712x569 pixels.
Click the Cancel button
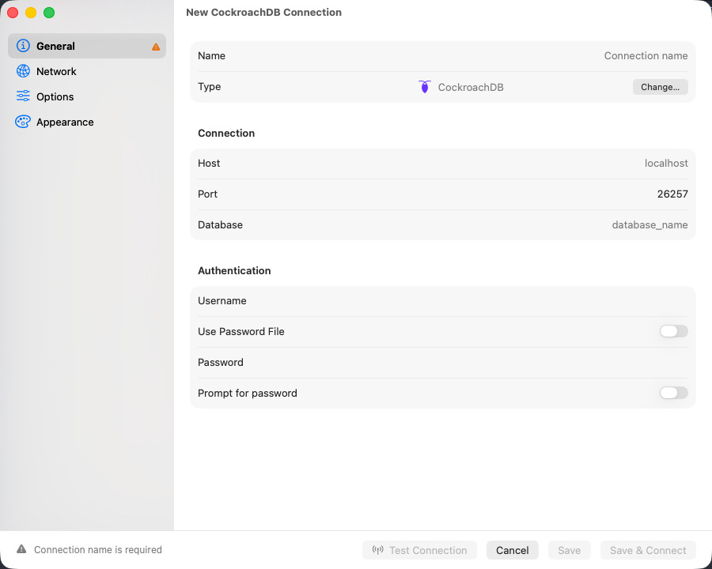click(x=512, y=550)
